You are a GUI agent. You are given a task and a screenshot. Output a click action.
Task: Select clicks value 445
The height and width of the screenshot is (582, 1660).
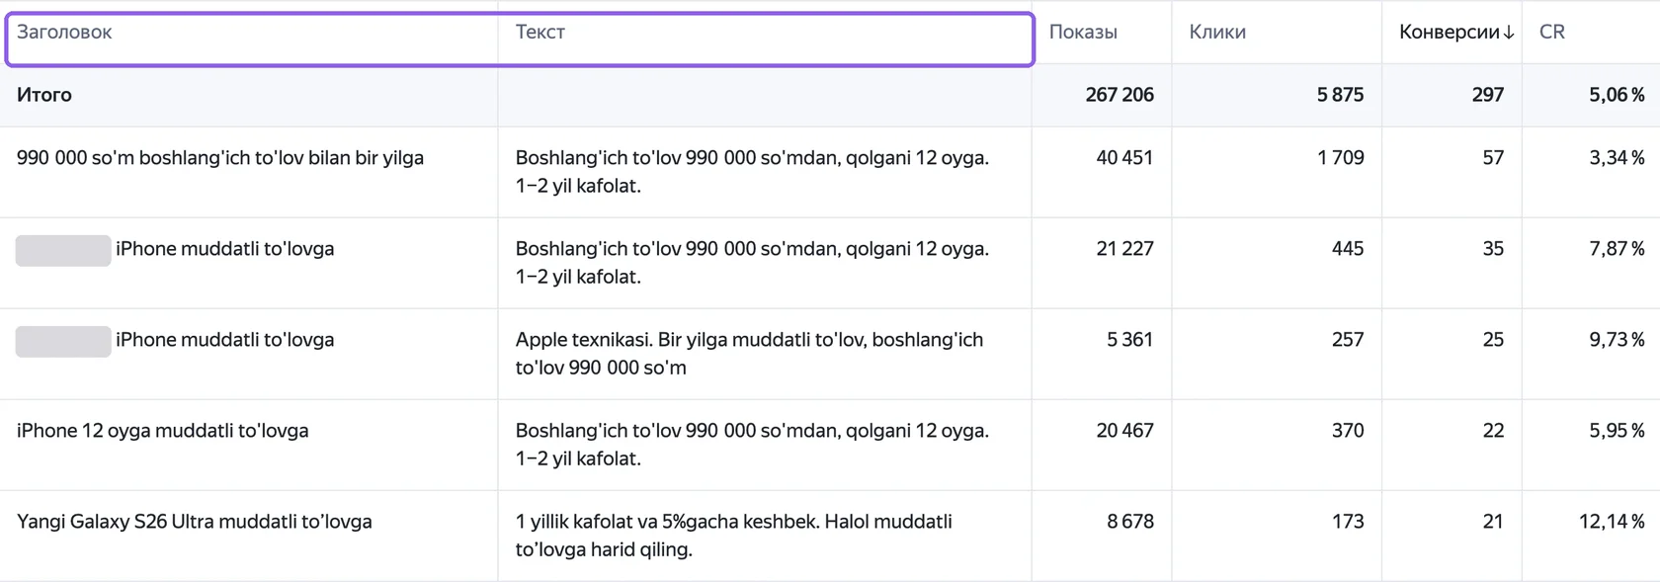(x=1348, y=249)
